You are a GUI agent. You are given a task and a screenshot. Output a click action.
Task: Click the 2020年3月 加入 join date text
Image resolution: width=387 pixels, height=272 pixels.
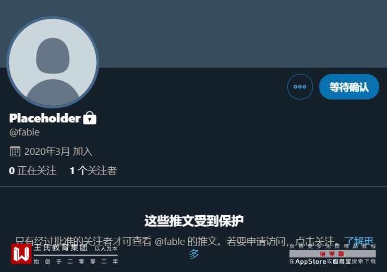[58, 152]
